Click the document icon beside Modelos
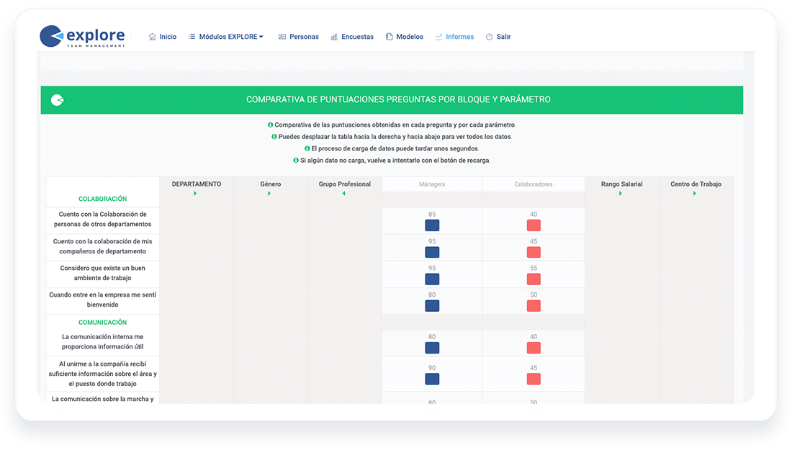The height and width of the screenshot is (468, 792). (x=389, y=36)
